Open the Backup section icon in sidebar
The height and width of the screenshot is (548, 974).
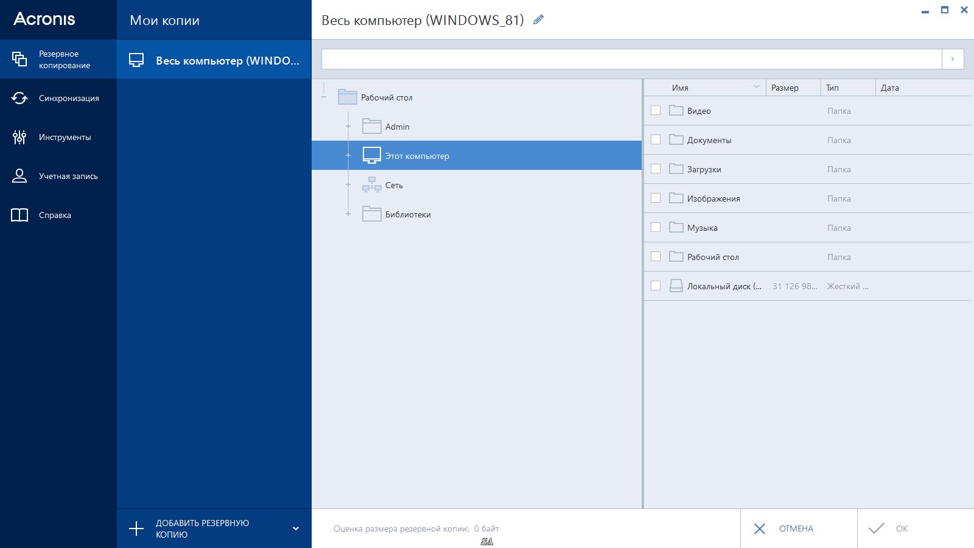[19, 59]
